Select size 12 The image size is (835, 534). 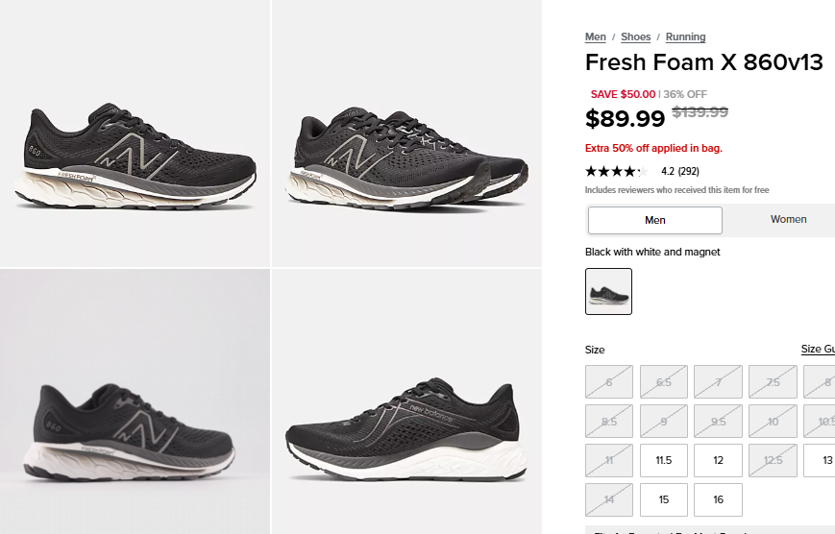pyautogui.click(x=719, y=460)
